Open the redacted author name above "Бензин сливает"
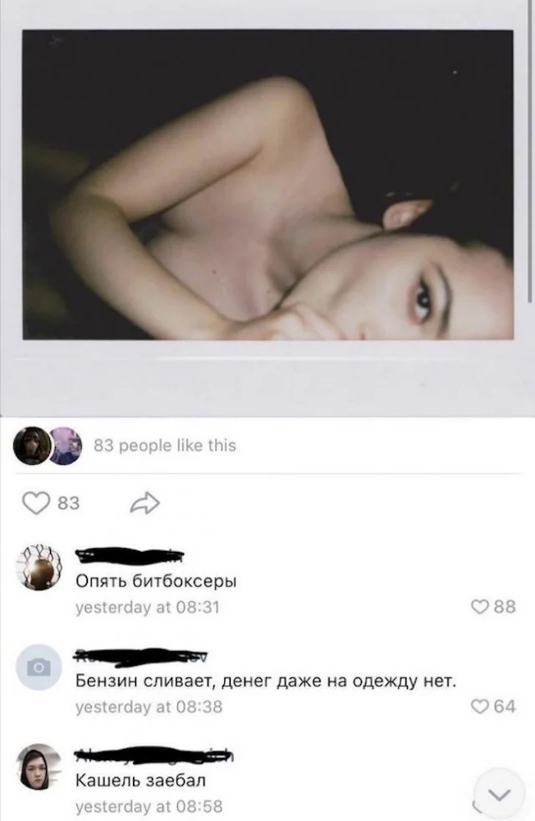The width and height of the screenshot is (535, 821). click(141, 656)
